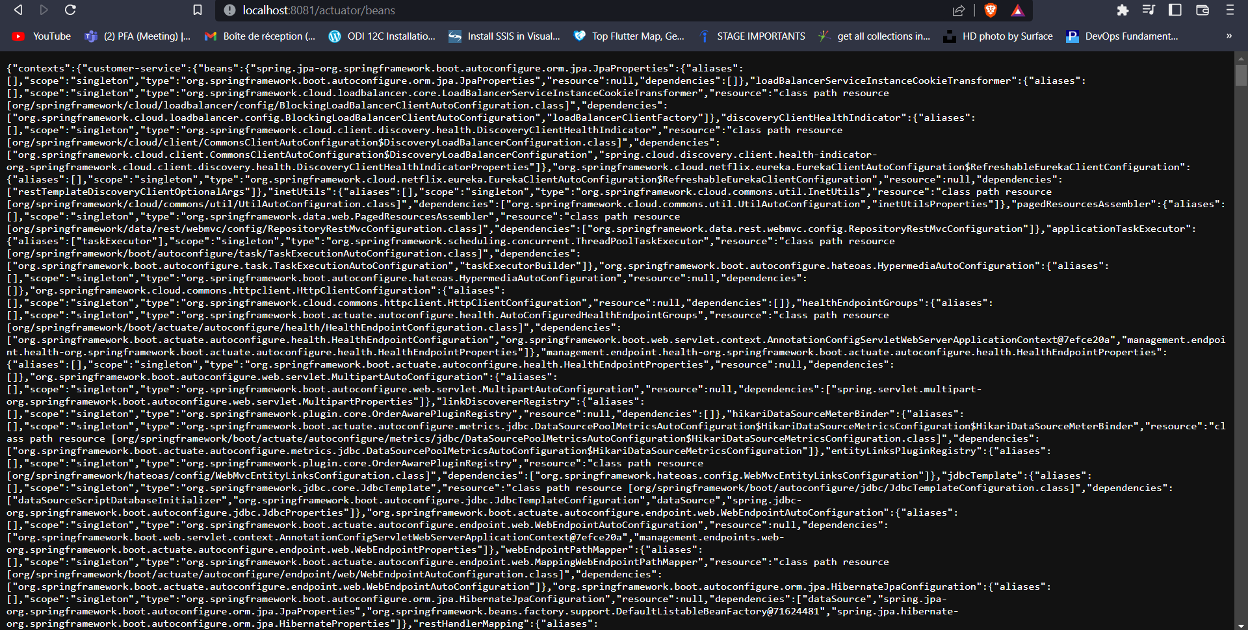Bookmark this page using the star icon
Screen dimensions: 1248x630
tap(197, 10)
